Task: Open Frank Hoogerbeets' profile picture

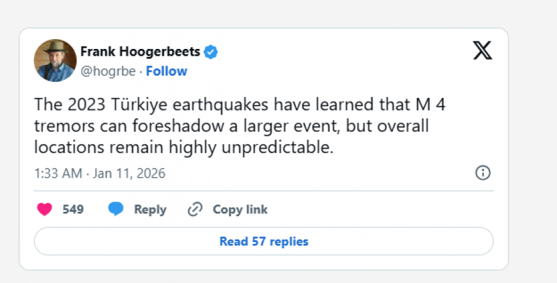Action: click(x=55, y=61)
